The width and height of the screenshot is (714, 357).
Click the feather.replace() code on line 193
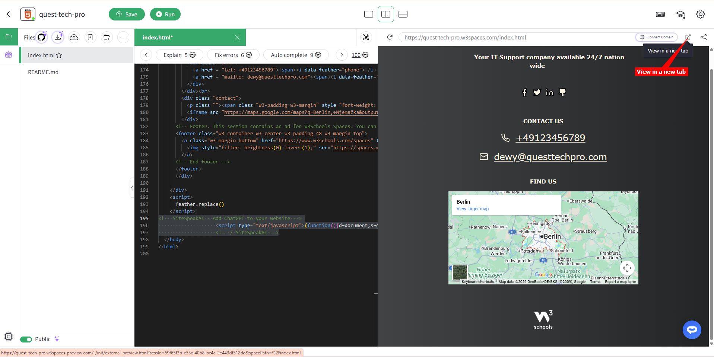(200, 204)
